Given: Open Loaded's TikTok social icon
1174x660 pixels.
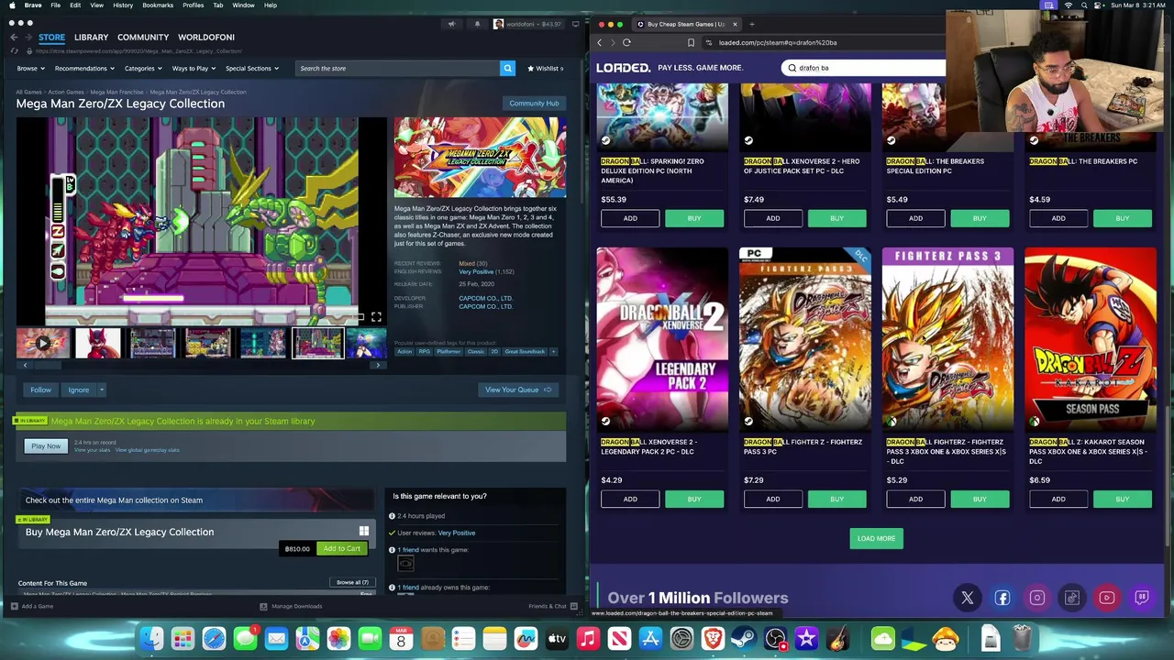Looking at the screenshot, I should coord(1071,598).
